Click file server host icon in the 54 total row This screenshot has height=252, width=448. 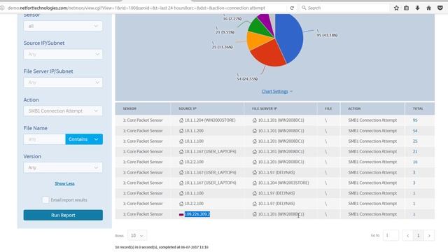(255, 131)
